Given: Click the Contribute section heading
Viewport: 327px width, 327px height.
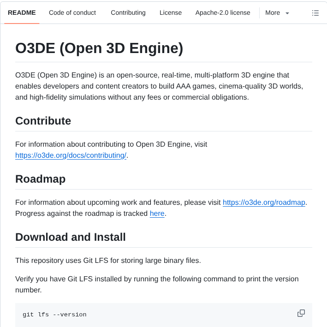Looking at the screenshot, I should (x=43, y=121).
